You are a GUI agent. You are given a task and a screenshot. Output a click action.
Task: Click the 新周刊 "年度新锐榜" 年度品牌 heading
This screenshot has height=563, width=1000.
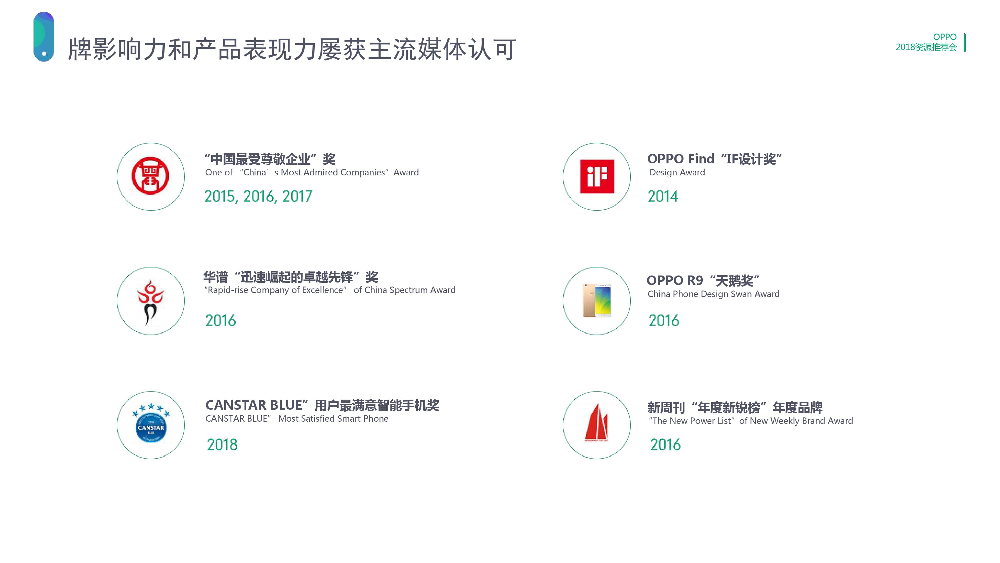click(x=735, y=408)
